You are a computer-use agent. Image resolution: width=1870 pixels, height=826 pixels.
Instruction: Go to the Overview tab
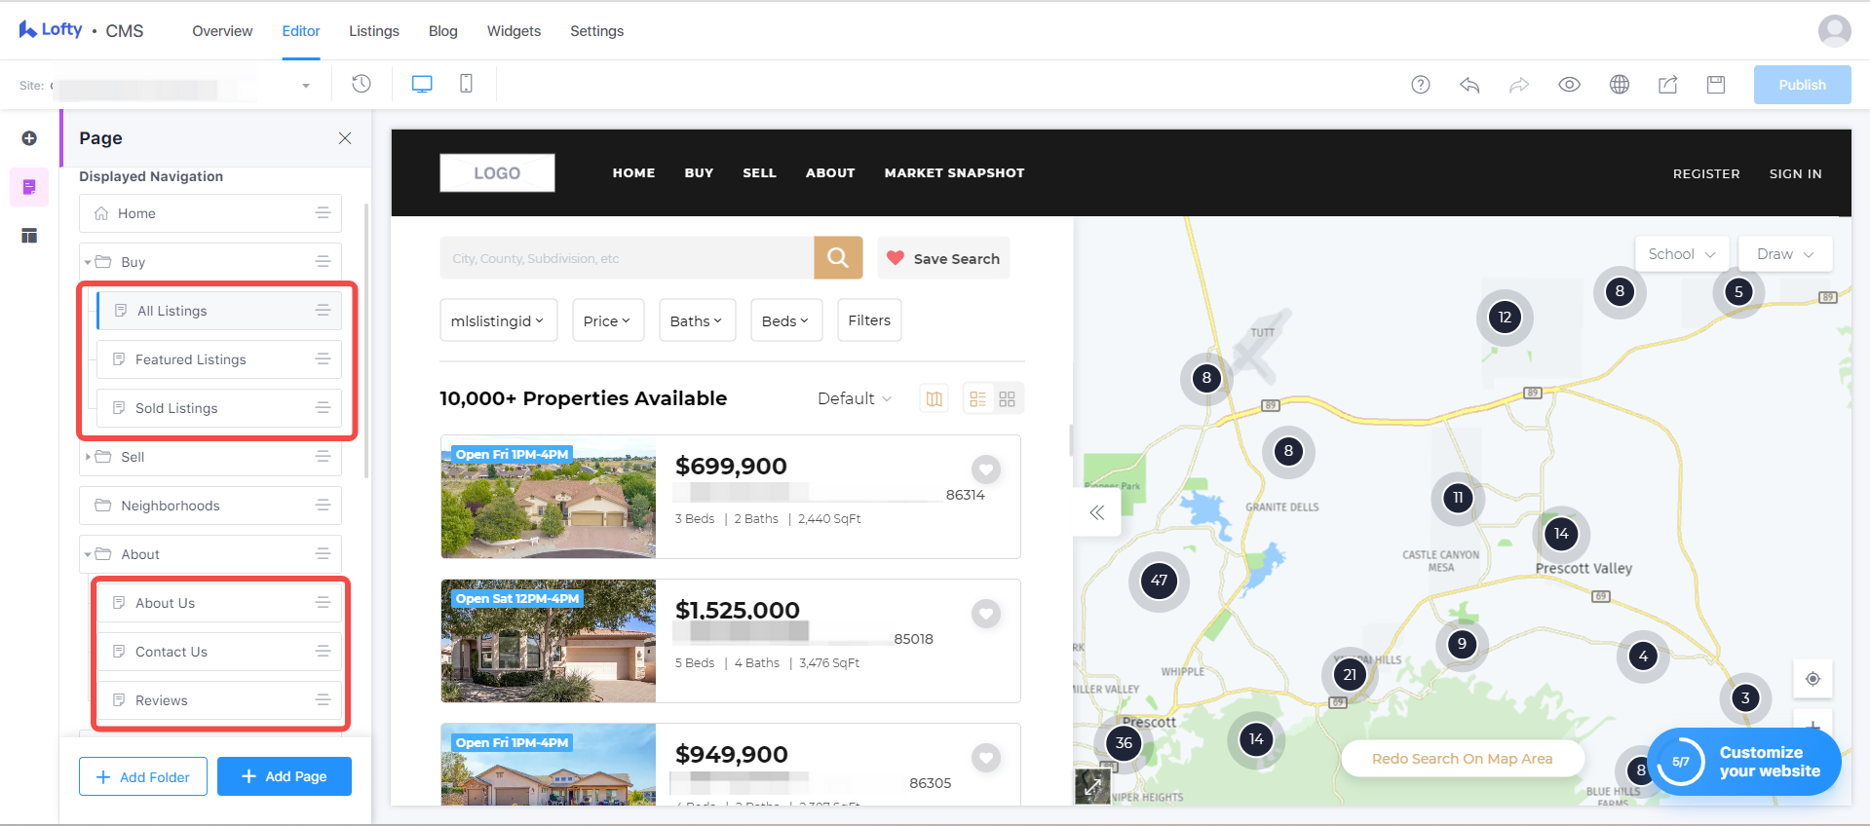pyautogui.click(x=222, y=31)
